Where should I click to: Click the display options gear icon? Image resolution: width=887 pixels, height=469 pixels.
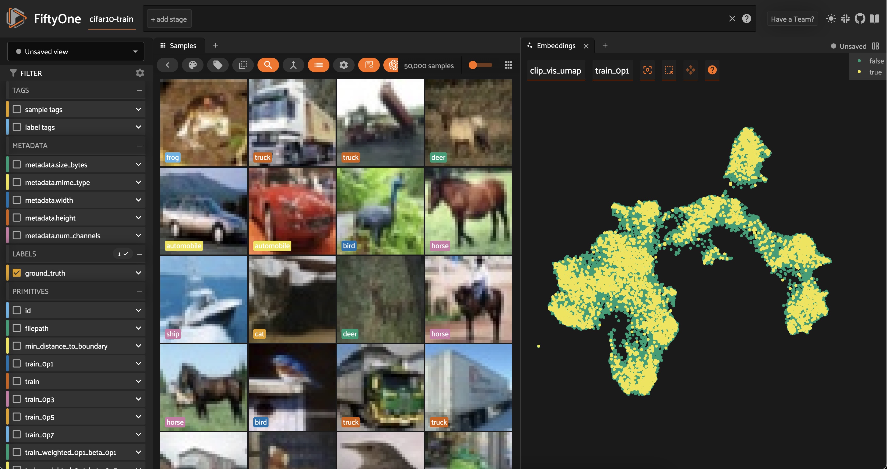click(x=344, y=65)
